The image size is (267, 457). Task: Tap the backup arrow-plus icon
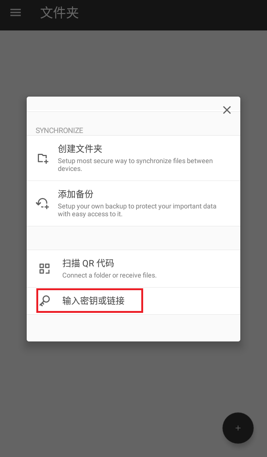(x=42, y=203)
